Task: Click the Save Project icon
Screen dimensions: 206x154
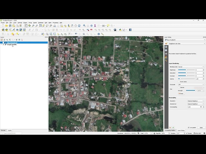Action: coord(10,26)
